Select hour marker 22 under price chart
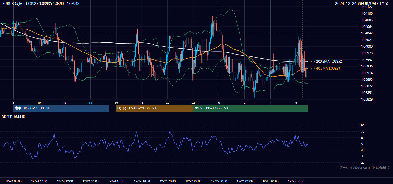 [x=193, y=102]
